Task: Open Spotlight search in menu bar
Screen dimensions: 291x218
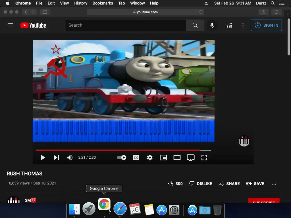Action: 273,3
